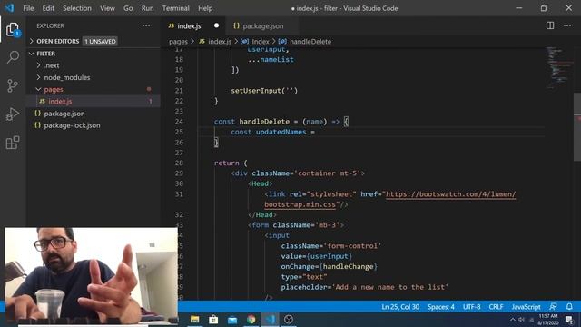Change indentation via Spaces: 4

[x=441, y=307]
